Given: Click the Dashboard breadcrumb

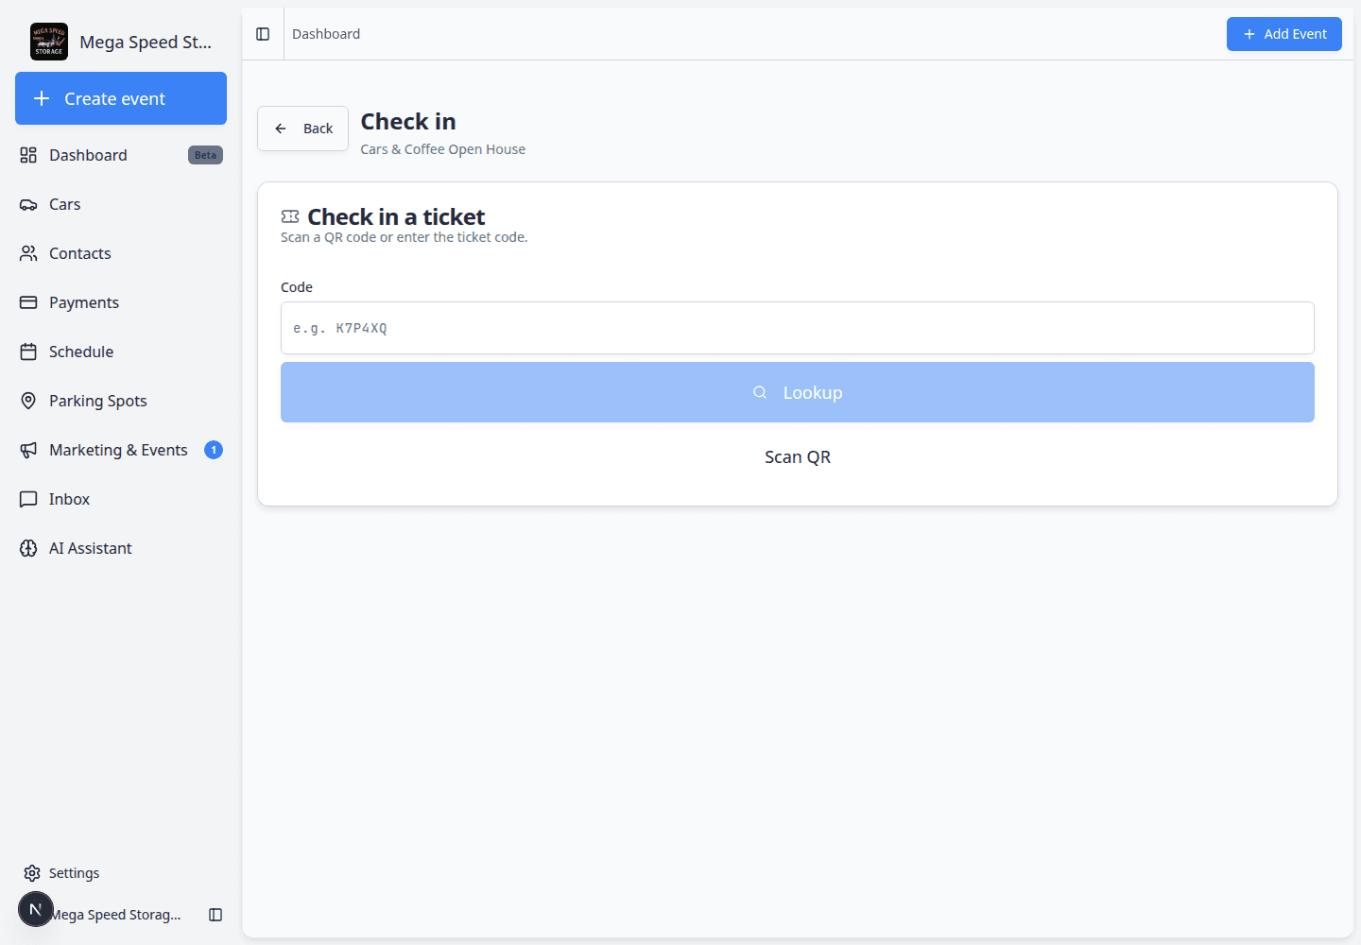Looking at the screenshot, I should click(326, 34).
